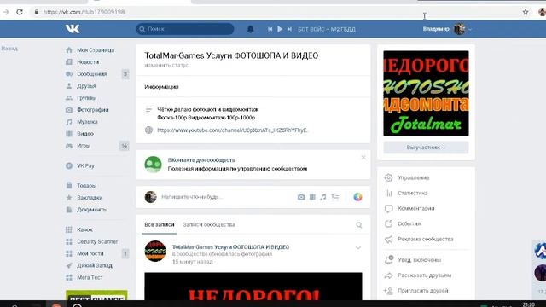Click the Игры gamepad icon
Image resolution: width=546 pixels, height=307 pixels.
click(x=69, y=146)
